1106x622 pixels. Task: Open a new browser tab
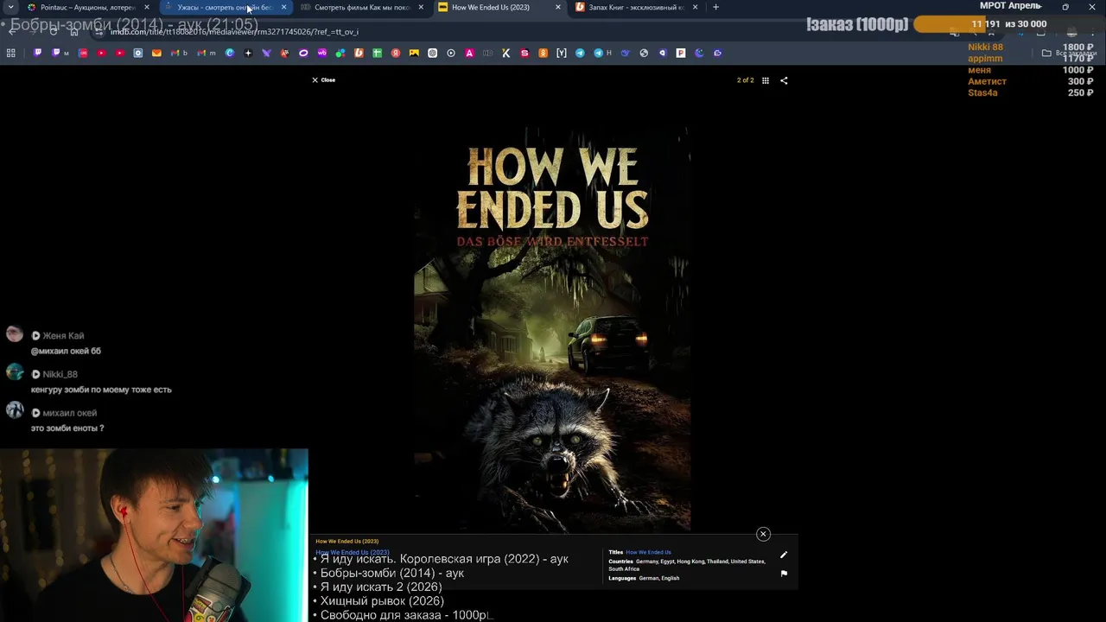click(715, 7)
